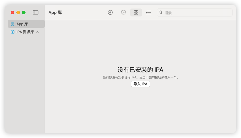Viewport: 241px width, 138px height.
Task: Click the IPA 资源库 download arrow icon
Action: [12, 32]
